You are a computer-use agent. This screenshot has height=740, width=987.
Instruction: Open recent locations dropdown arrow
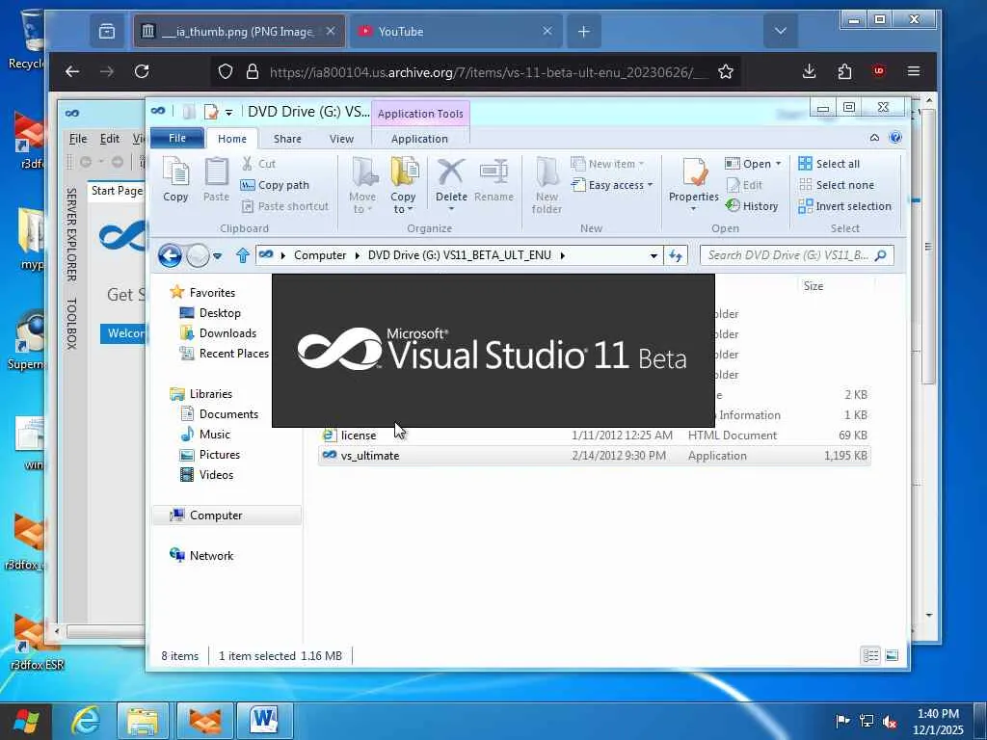217,256
